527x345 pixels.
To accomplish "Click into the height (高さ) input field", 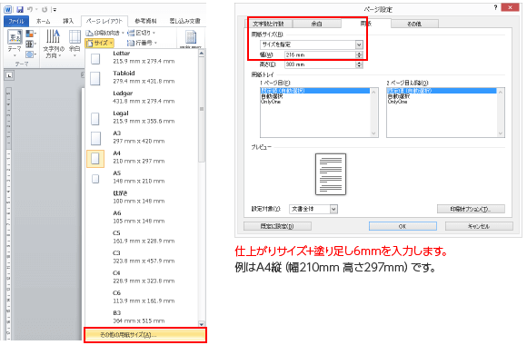I will pos(321,64).
